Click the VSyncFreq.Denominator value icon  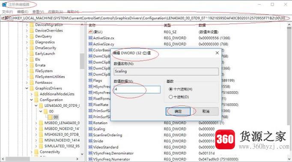[90, 153]
